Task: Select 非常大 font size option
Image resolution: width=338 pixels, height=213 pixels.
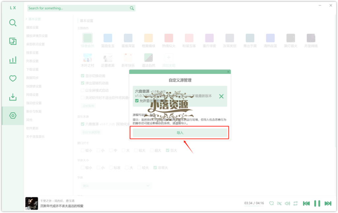Action: (155, 167)
